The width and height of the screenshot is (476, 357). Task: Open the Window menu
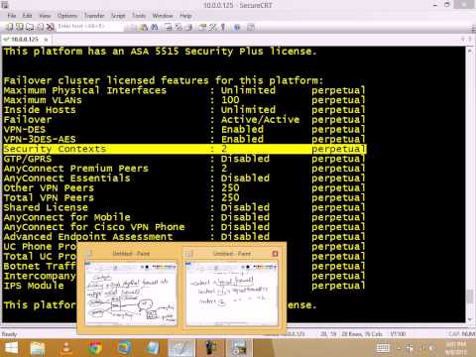[x=163, y=16]
